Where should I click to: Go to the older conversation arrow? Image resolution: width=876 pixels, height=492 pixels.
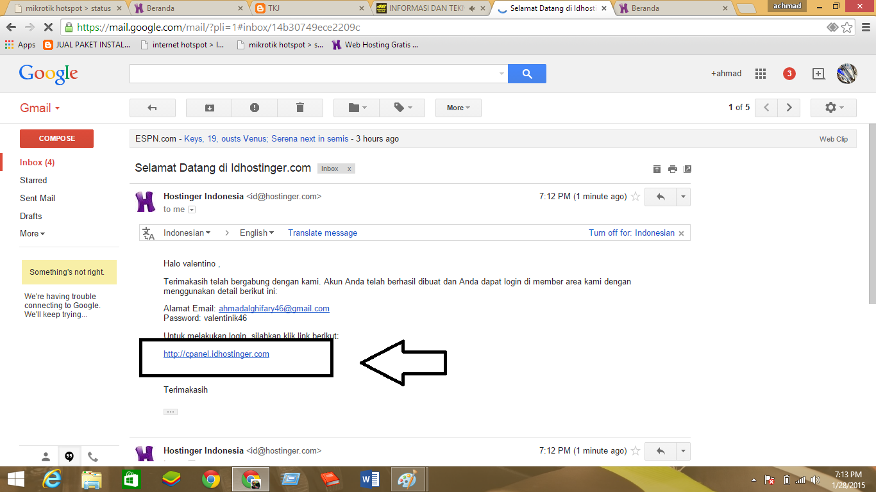[789, 108]
